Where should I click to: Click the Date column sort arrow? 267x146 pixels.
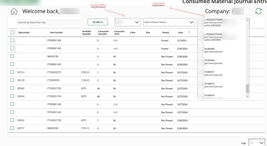(189, 33)
